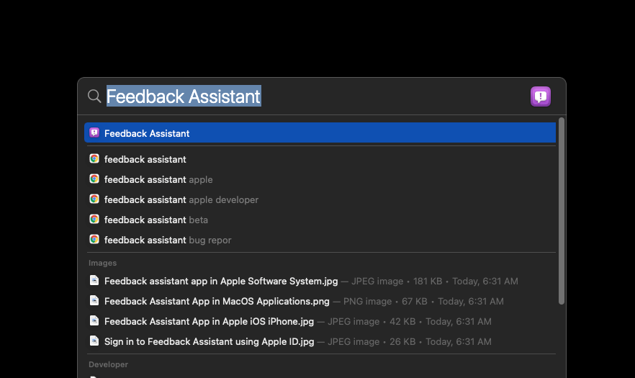The width and height of the screenshot is (635, 378).
Task: Click Chrome icon beside 'apple developer' suggestion
Action: tap(94, 199)
